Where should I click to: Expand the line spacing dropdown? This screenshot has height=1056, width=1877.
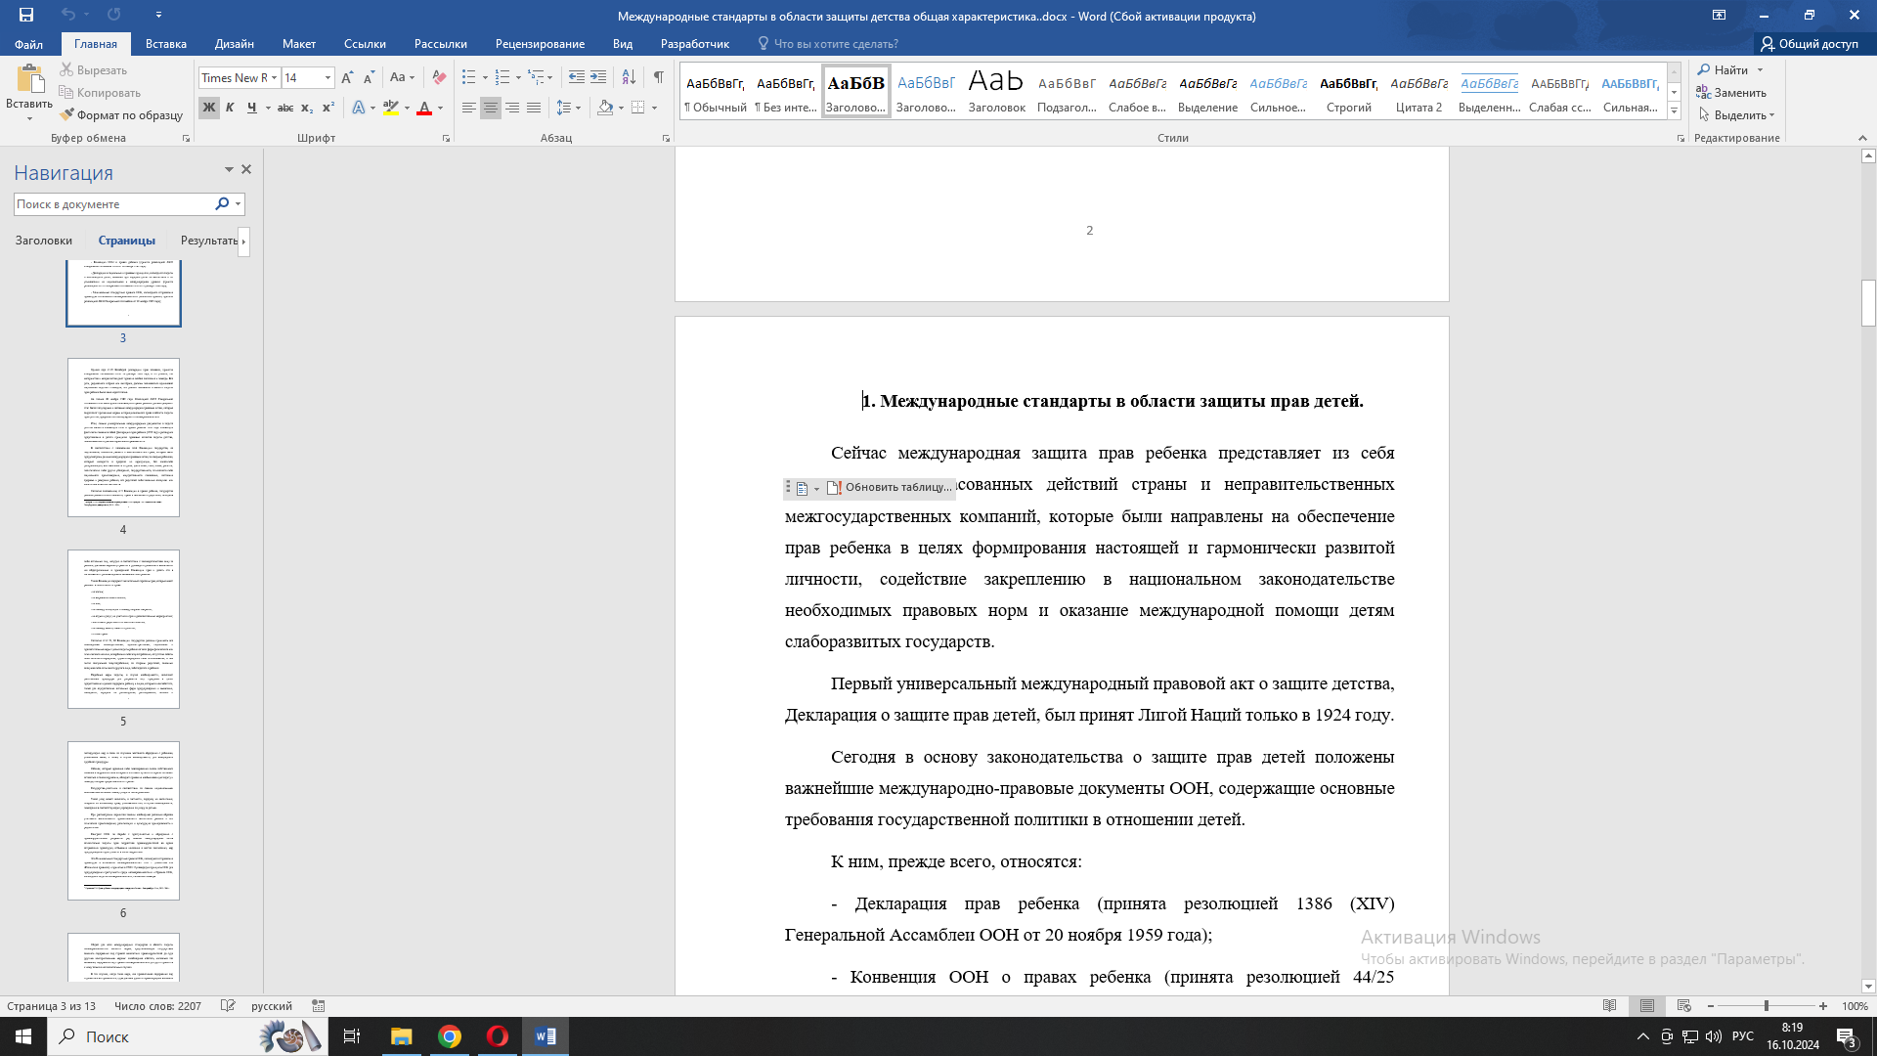(x=577, y=108)
